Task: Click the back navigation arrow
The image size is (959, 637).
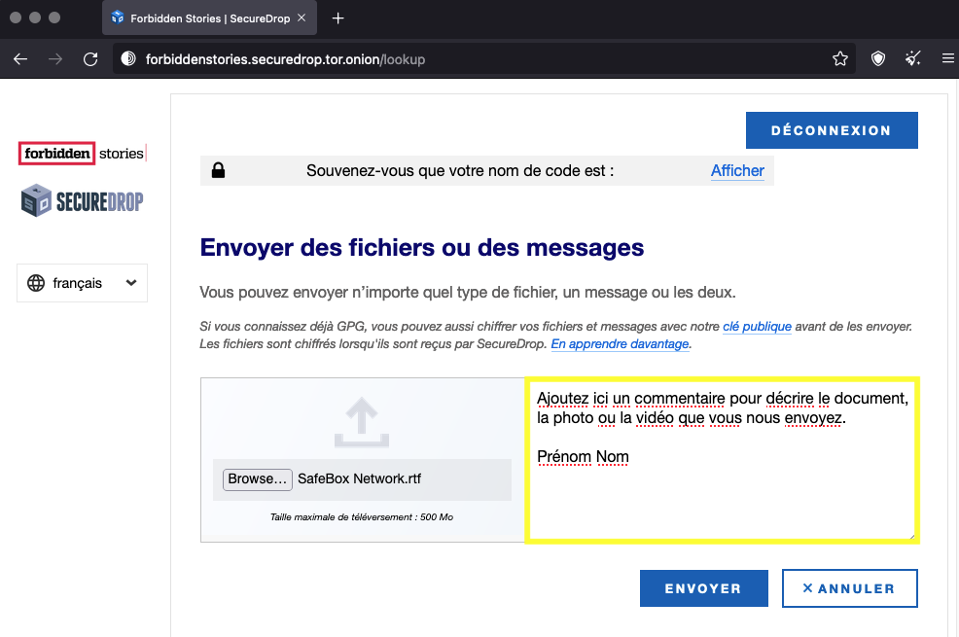Action: point(20,59)
